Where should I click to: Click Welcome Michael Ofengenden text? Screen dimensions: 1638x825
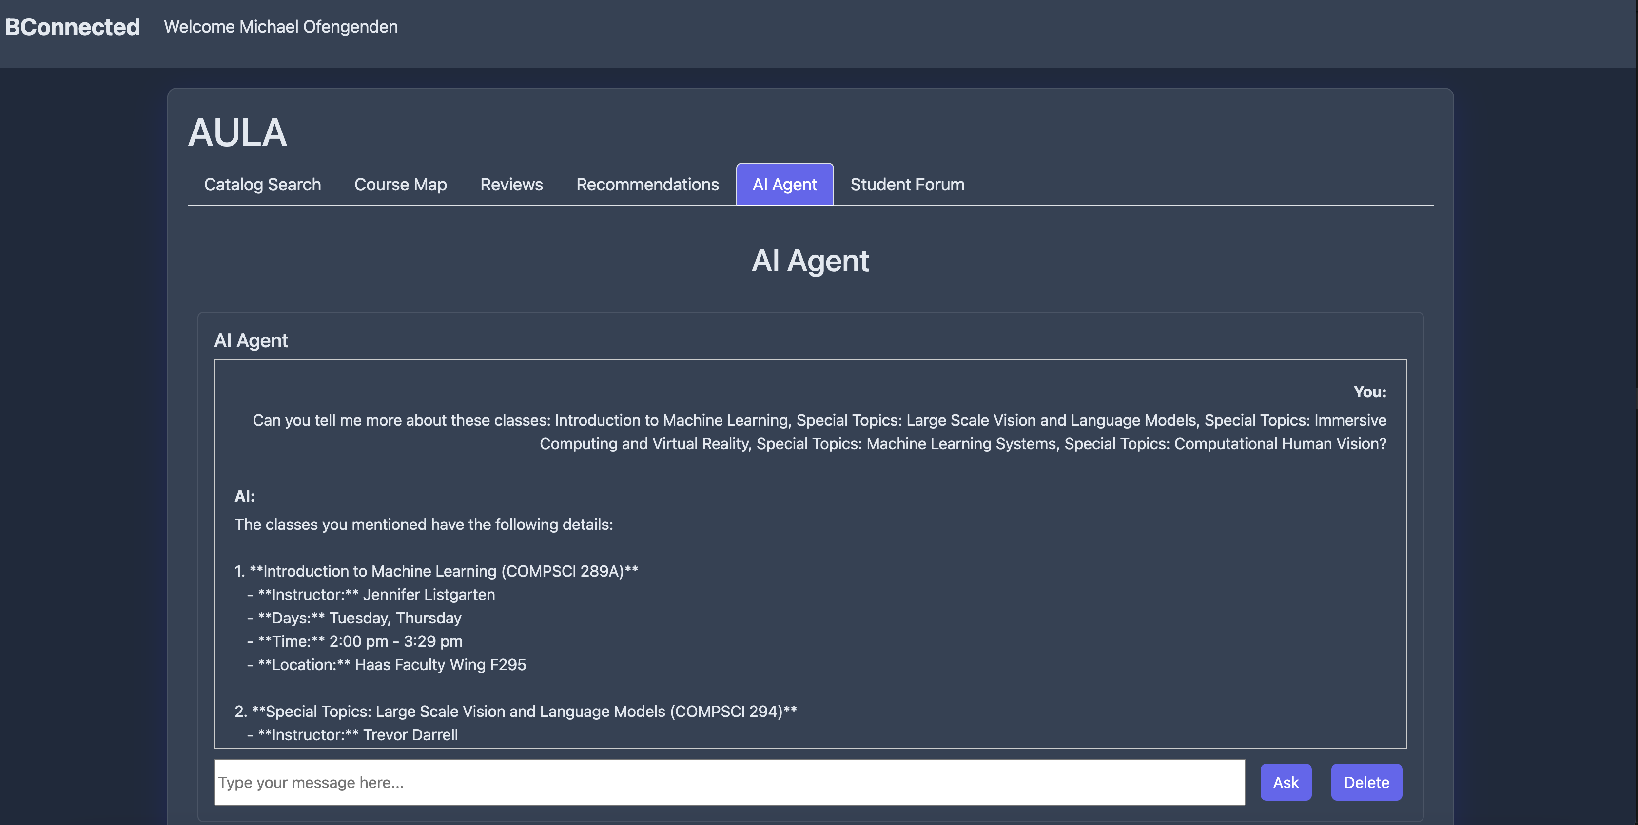tap(280, 27)
